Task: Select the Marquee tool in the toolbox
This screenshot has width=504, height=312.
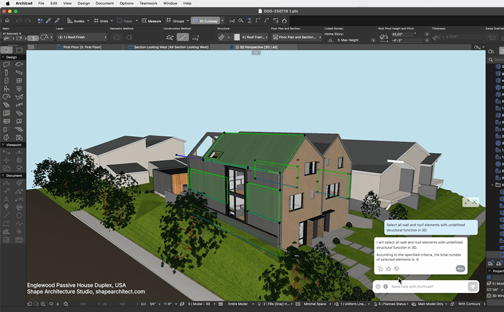Action: [19, 50]
